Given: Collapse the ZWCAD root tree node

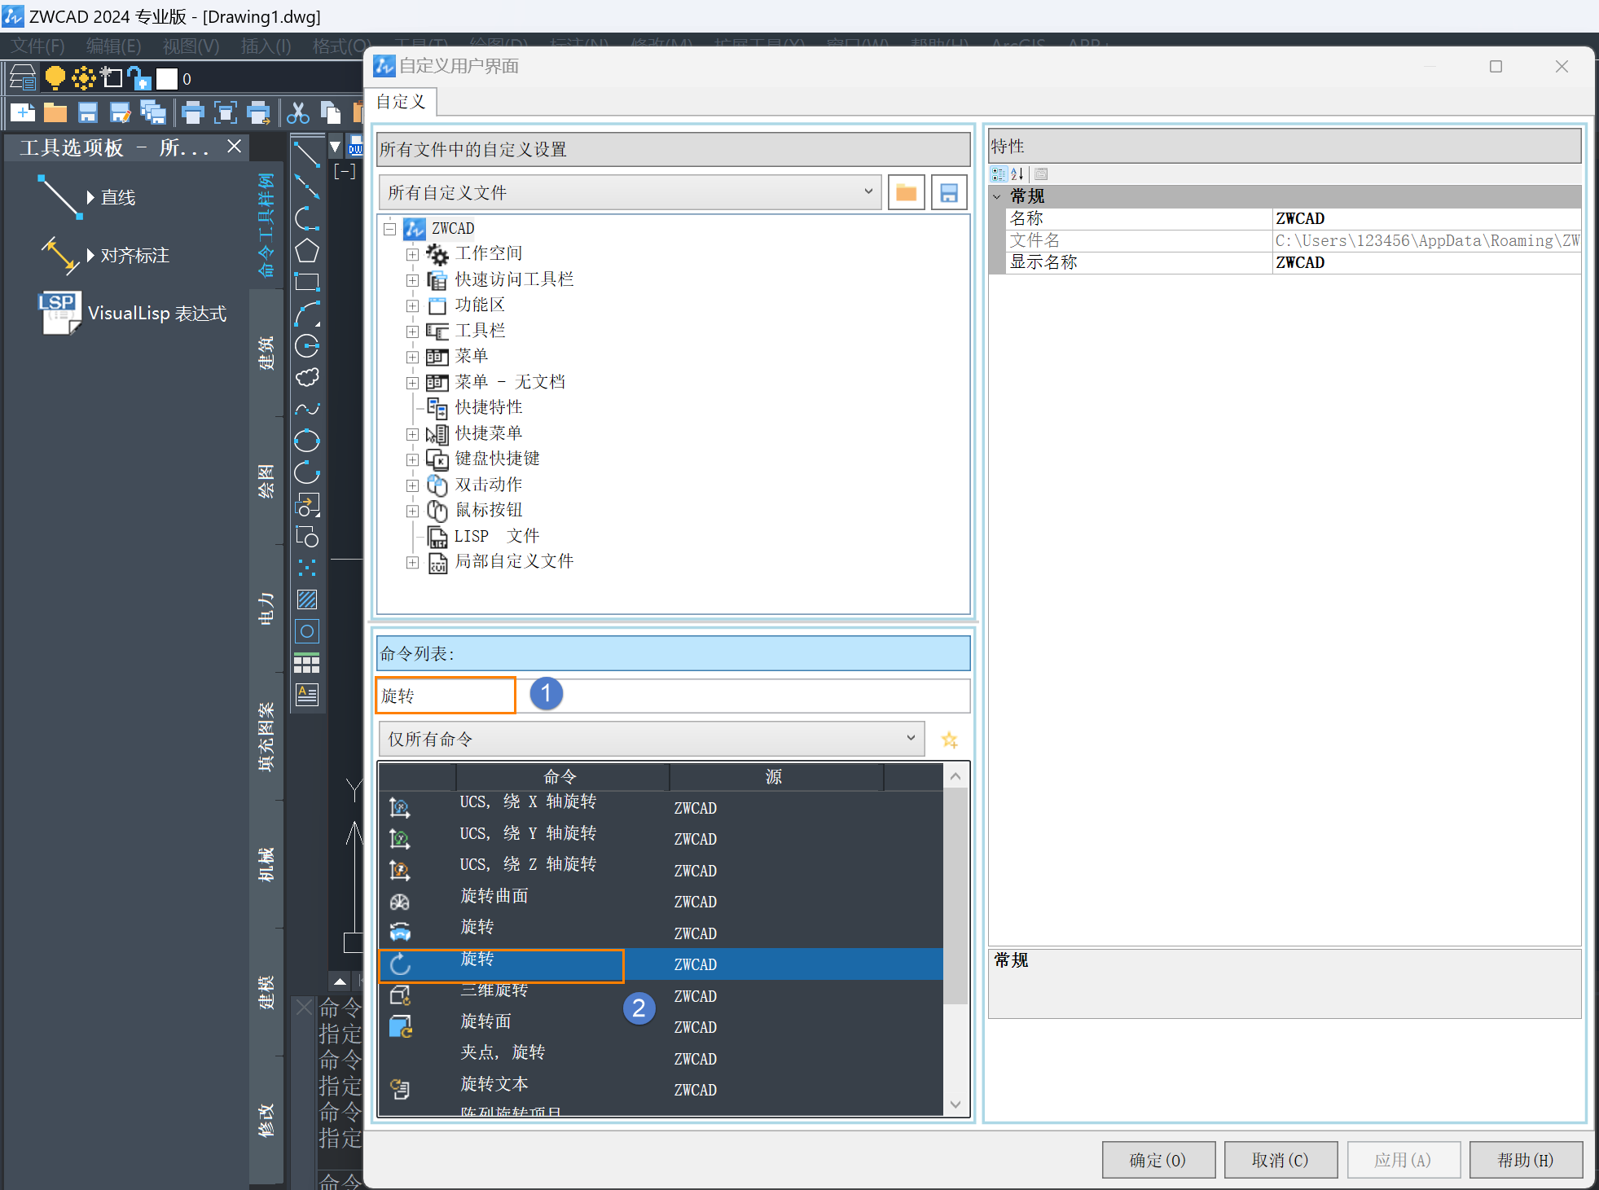Looking at the screenshot, I should coord(390,229).
